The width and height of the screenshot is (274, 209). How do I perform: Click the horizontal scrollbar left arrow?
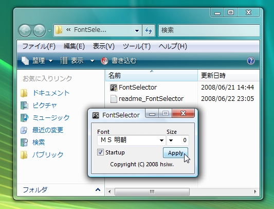point(109,191)
